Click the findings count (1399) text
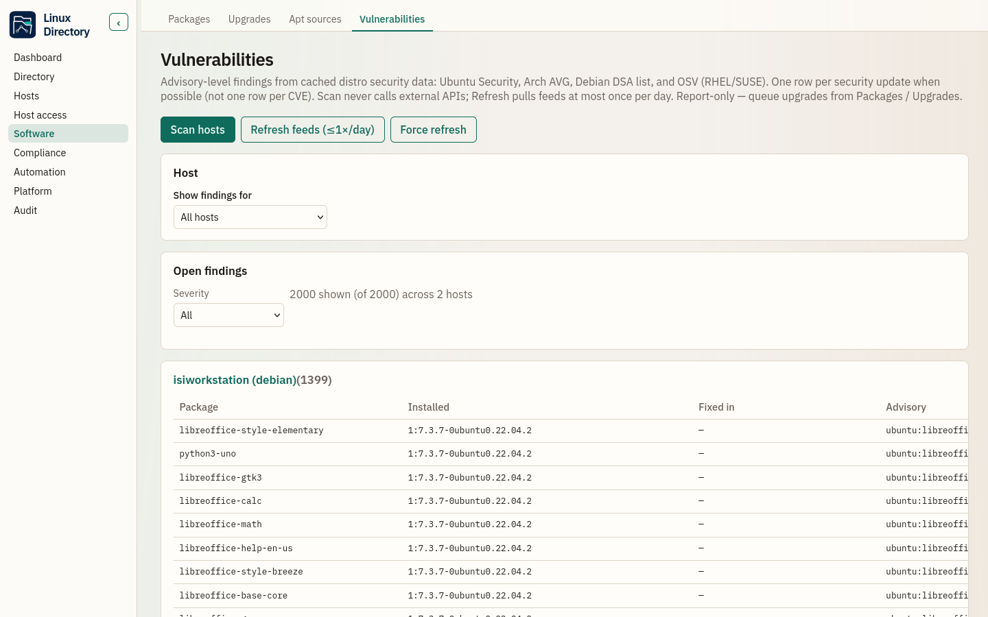 (x=314, y=380)
